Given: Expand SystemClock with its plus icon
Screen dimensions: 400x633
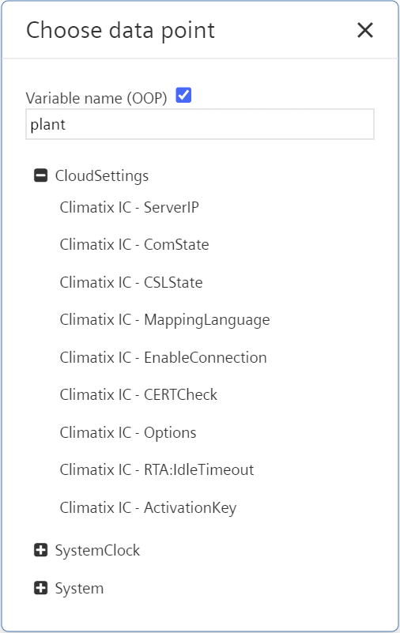Looking at the screenshot, I should pos(41,550).
